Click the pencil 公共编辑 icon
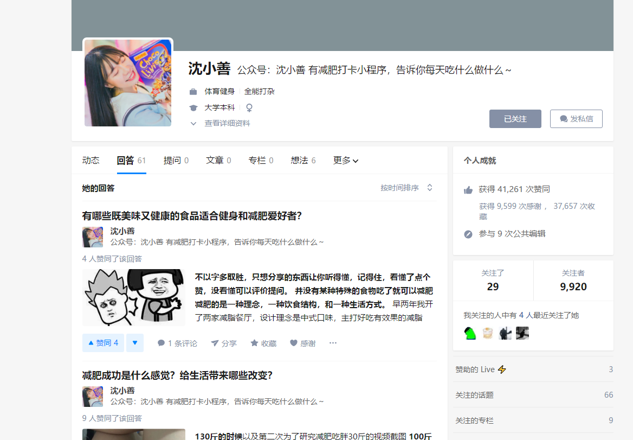 468,234
